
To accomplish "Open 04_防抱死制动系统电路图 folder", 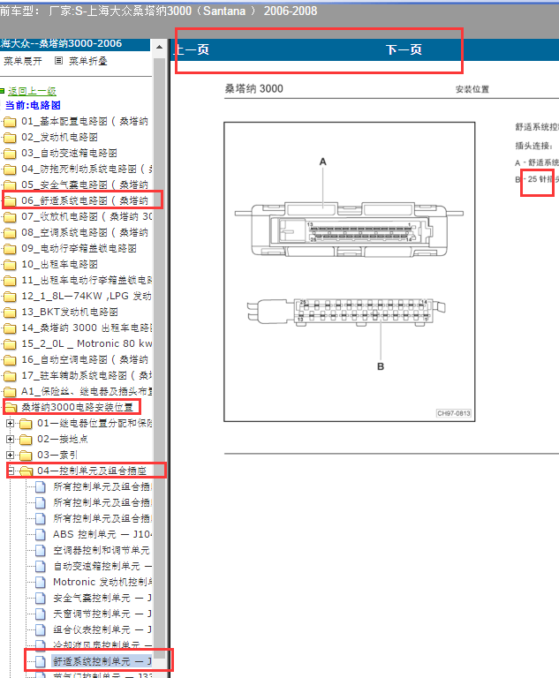I will pyautogui.click(x=87, y=169).
